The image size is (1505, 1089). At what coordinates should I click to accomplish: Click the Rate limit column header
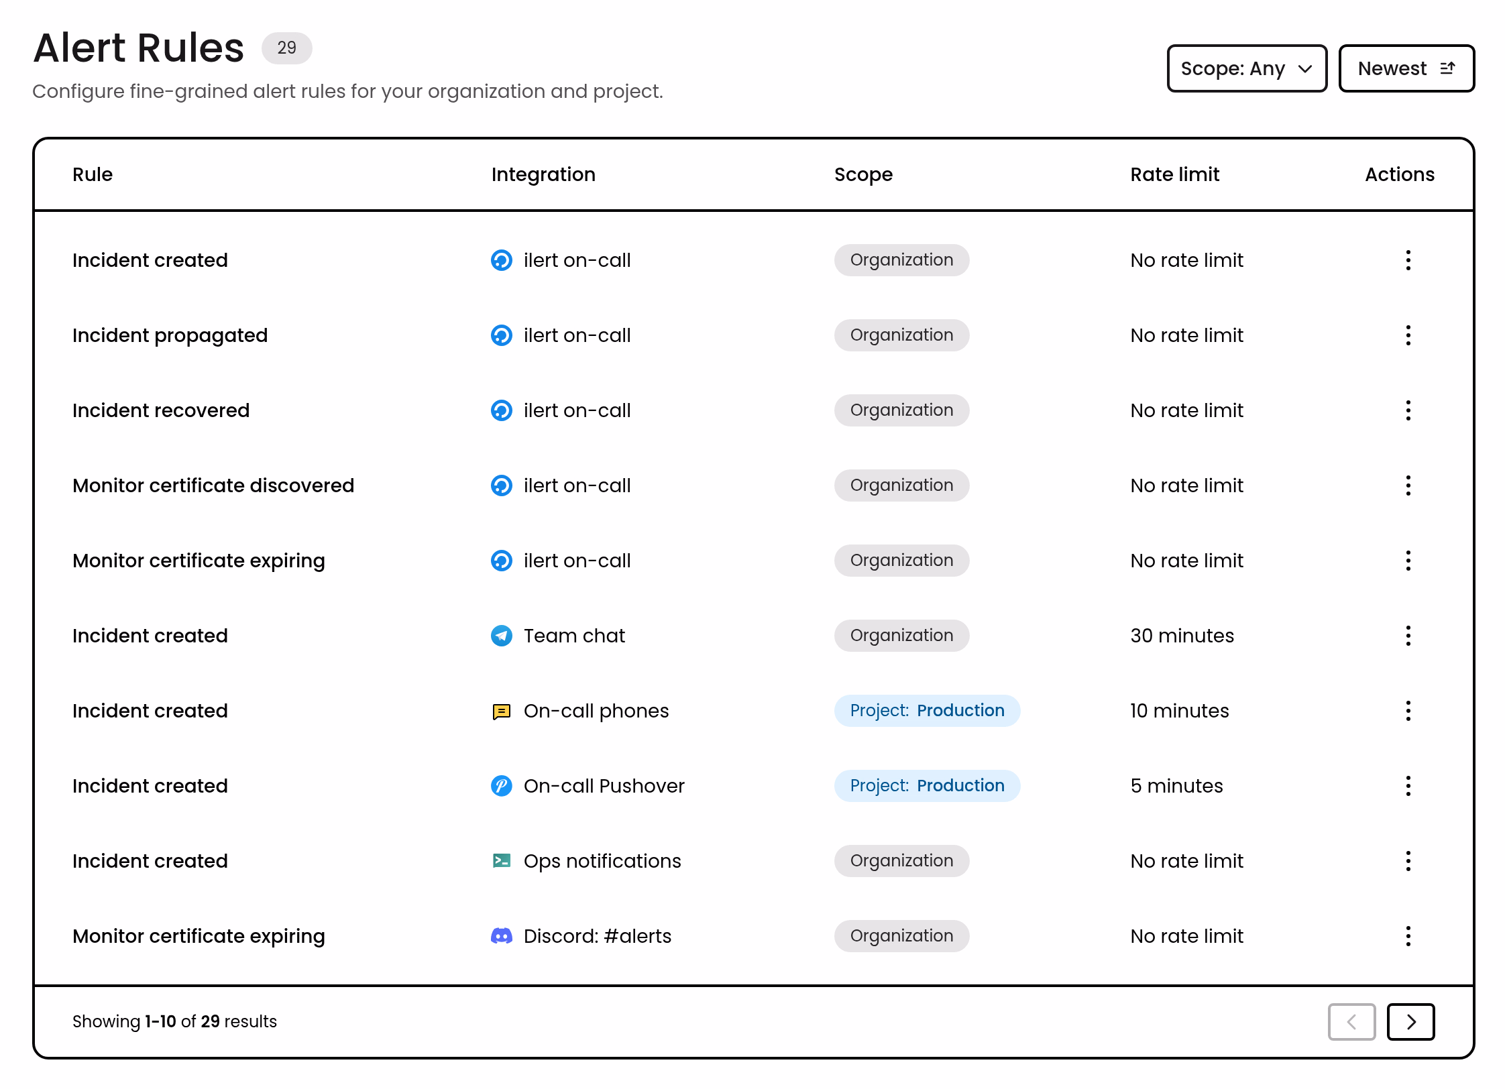pyautogui.click(x=1175, y=174)
